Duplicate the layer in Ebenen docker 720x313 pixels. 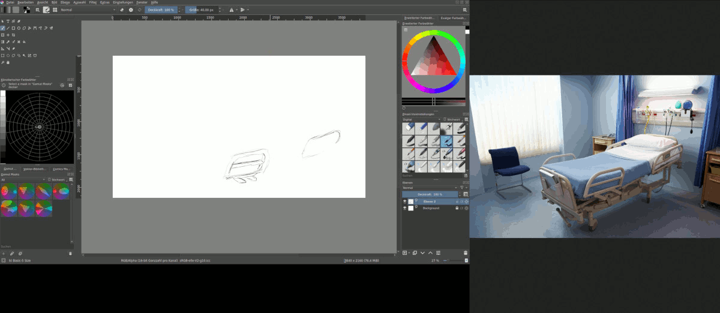tap(415, 252)
